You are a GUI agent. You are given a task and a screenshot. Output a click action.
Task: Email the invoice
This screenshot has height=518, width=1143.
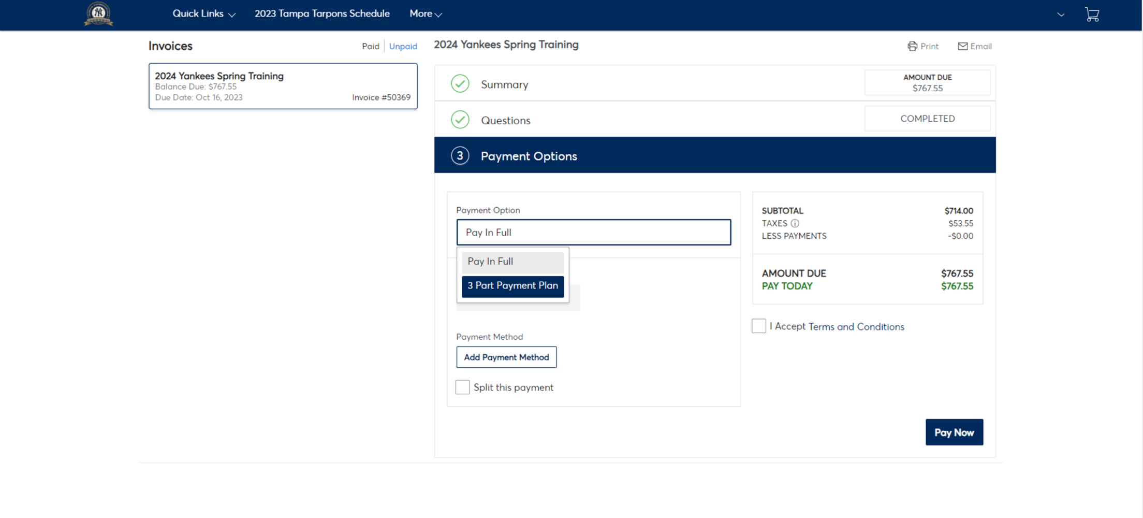974,46
